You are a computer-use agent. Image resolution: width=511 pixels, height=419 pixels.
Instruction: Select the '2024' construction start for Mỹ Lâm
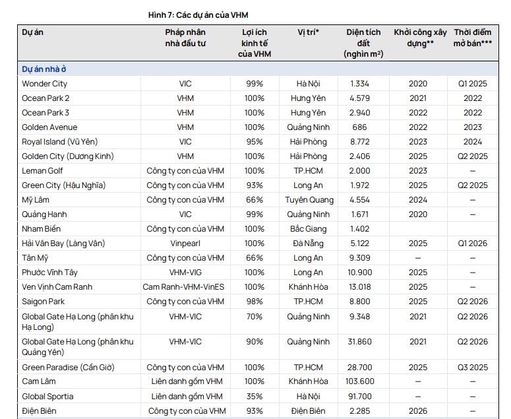(x=418, y=200)
